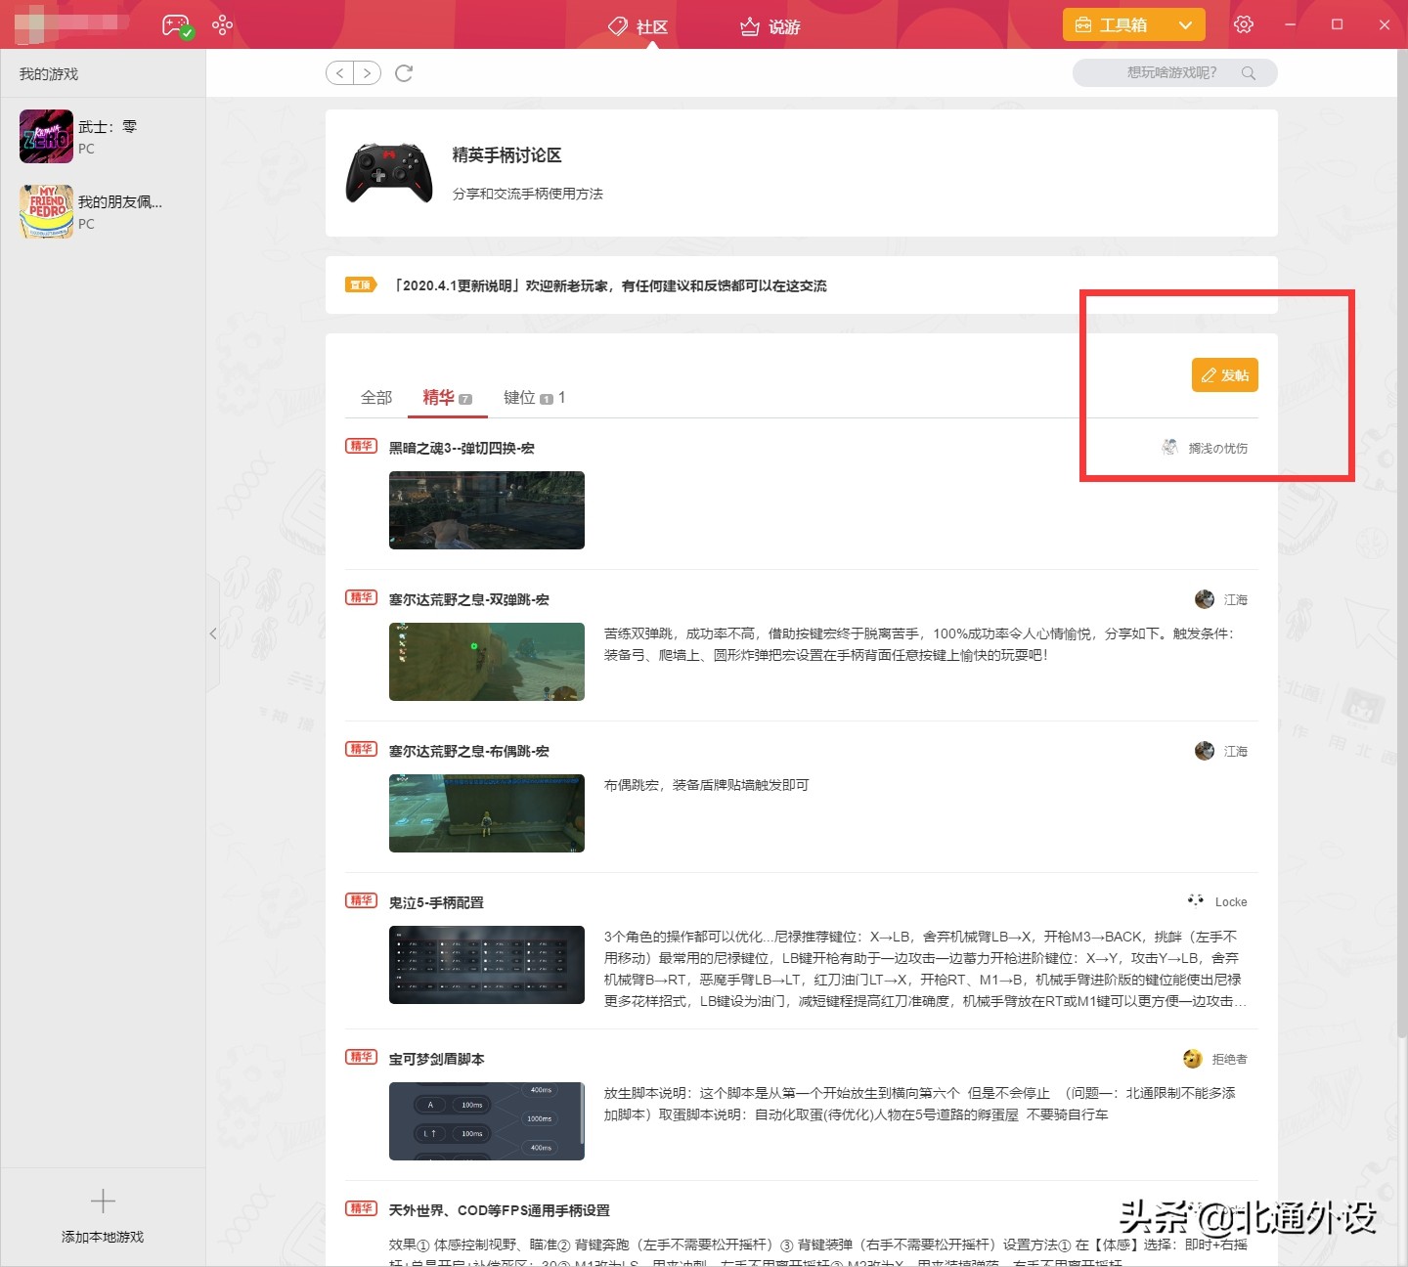Screen dimensions: 1408x1267
Task: Maximize the application window
Action: point(1337,24)
